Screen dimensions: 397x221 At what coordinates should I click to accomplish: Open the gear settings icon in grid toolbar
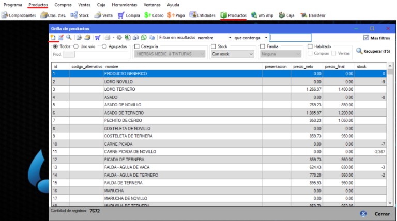pos(119,38)
